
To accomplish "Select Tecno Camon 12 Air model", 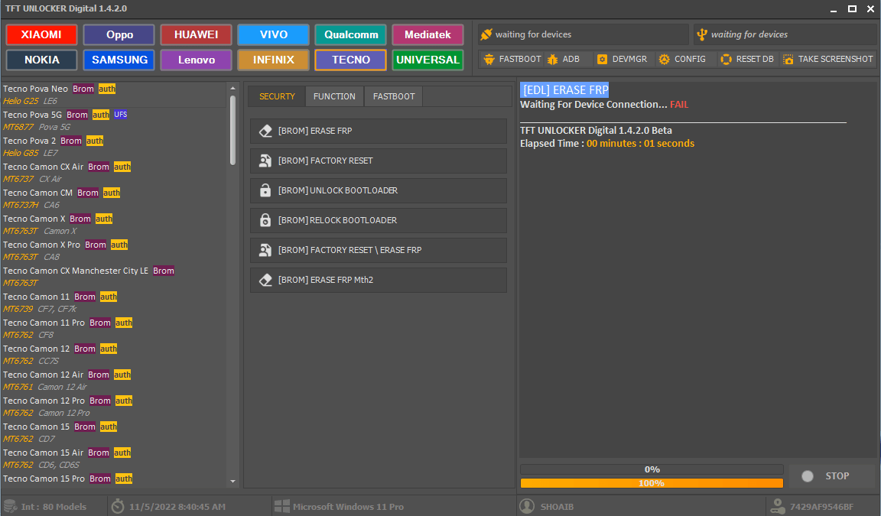I will tap(43, 375).
